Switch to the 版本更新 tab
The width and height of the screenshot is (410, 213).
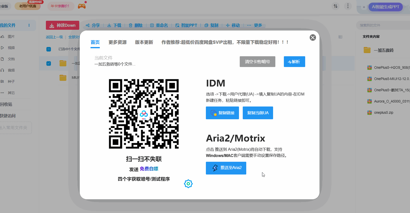point(144,42)
